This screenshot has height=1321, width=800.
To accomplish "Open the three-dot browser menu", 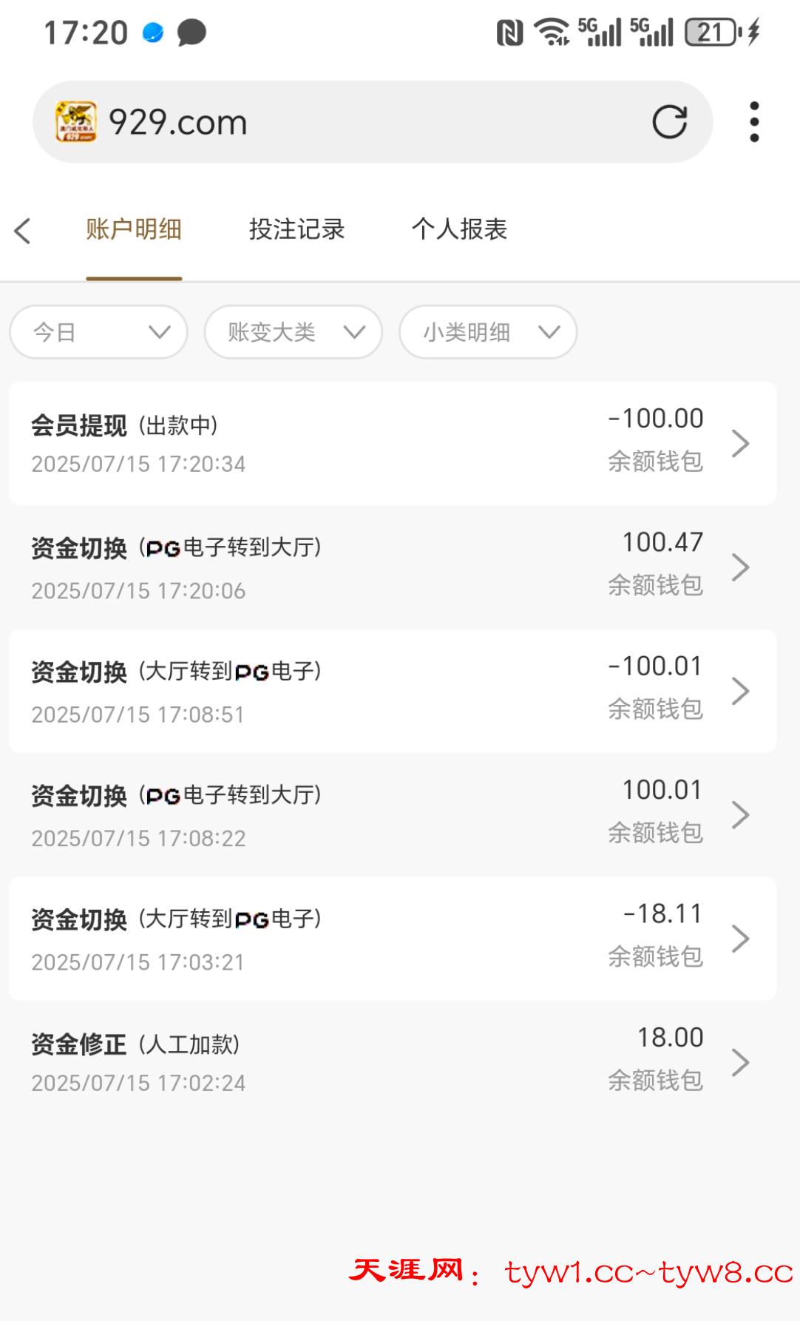I will (x=753, y=122).
